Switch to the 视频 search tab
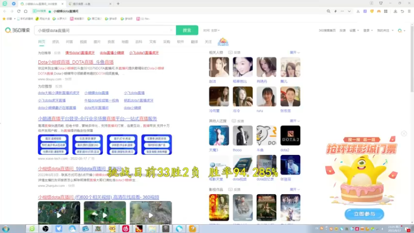Image resolution: width=414 pixels, height=233 pixels. [83, 42]
